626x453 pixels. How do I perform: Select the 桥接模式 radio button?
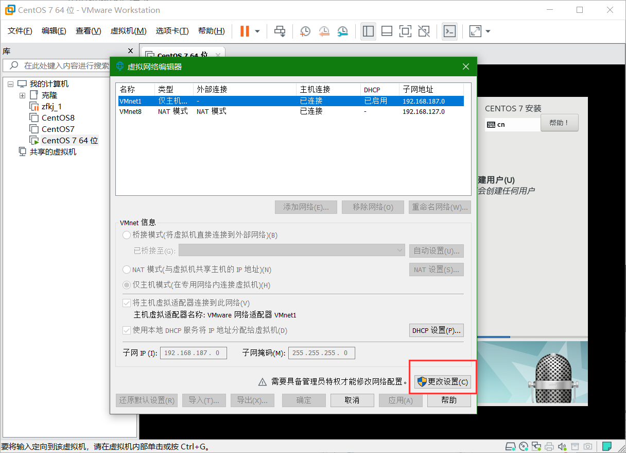[127, 235]
